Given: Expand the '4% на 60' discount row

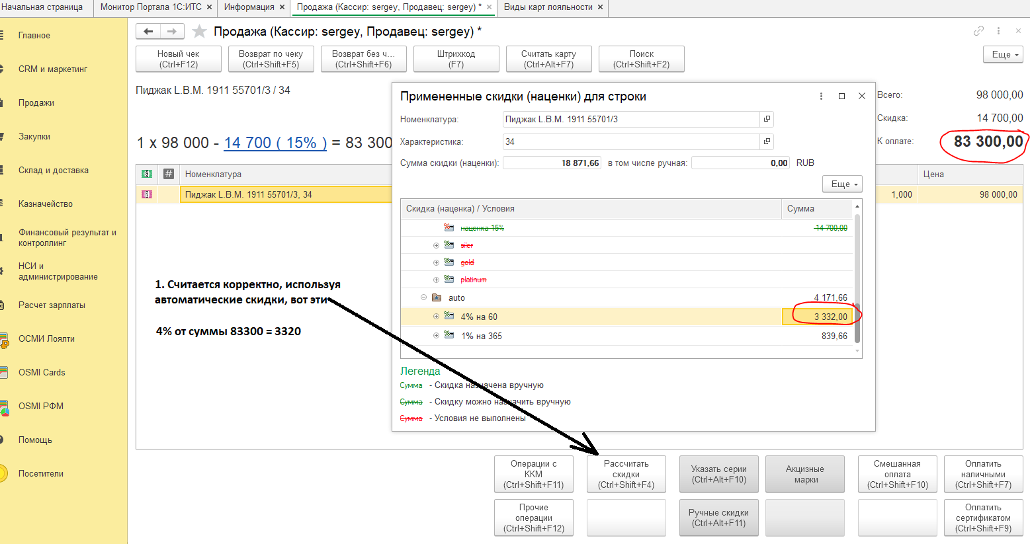Looking at the screenshot, I should click(x=436, y=317).
